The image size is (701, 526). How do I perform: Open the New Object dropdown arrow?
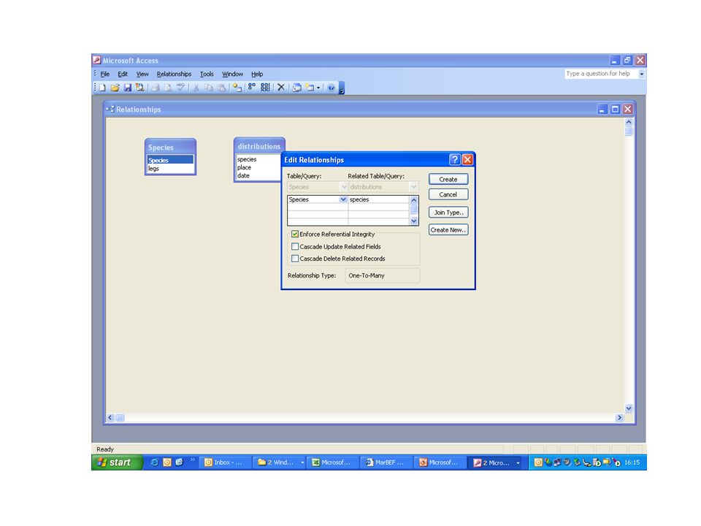click(318, 88)
